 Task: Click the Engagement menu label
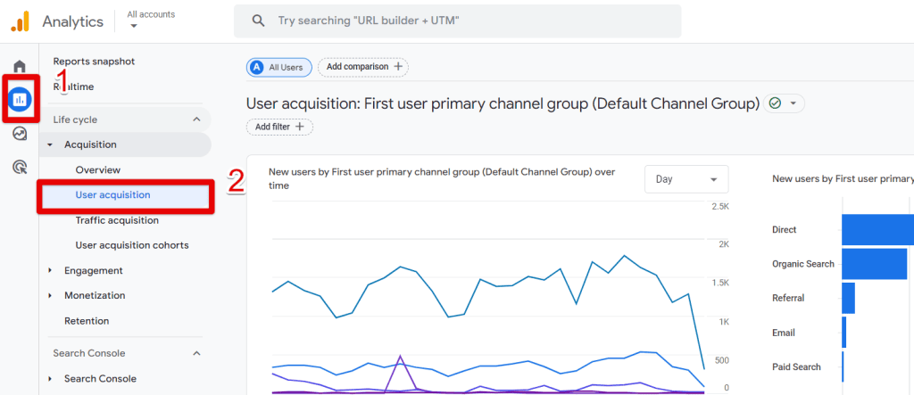tap(93, 270)
